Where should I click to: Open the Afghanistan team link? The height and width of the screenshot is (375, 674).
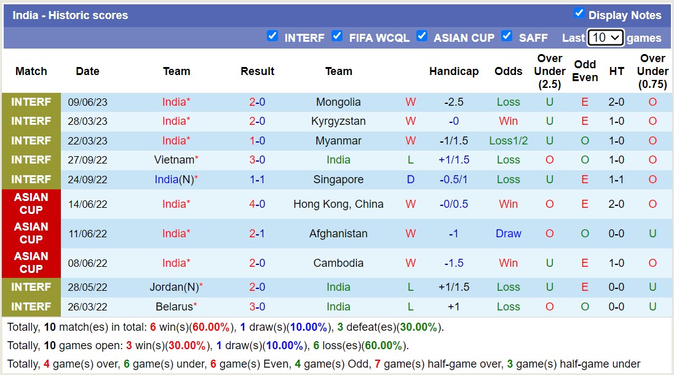pos(338,234)
